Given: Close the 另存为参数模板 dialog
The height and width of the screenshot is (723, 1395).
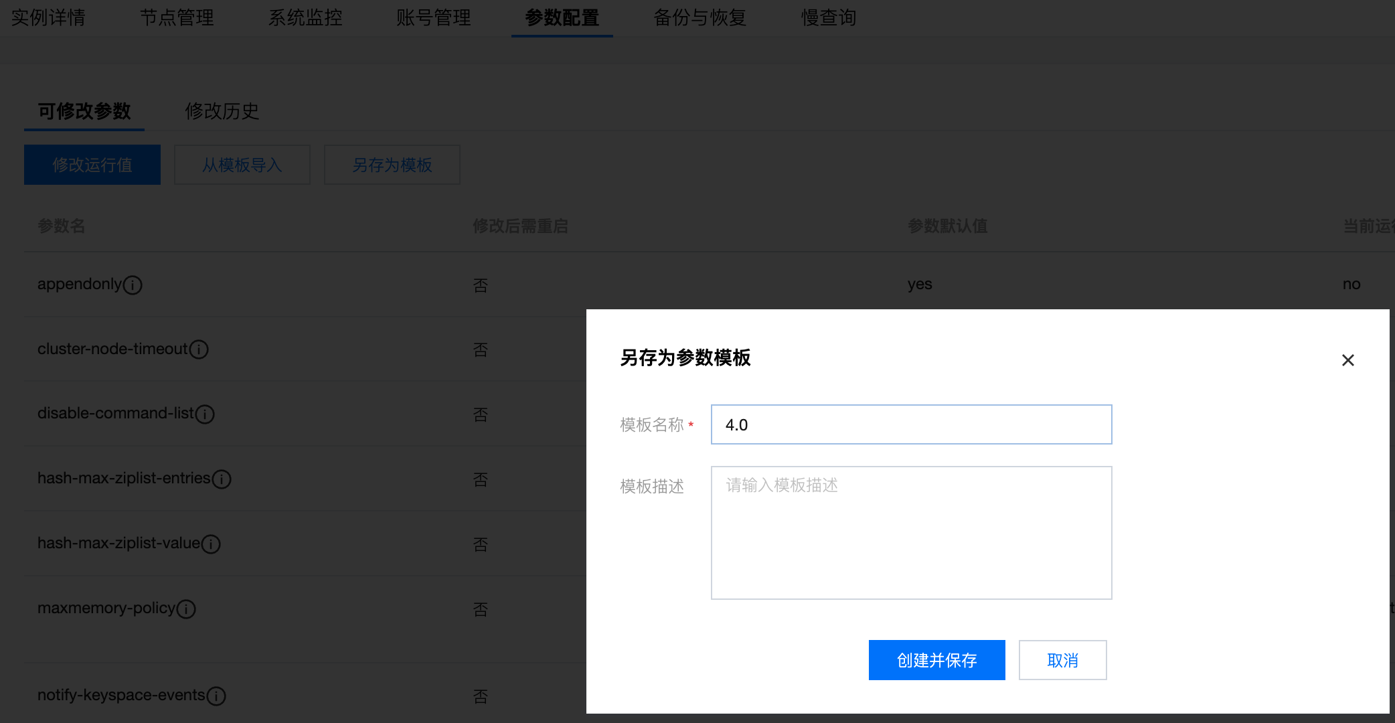Looking at the screenshot, I should 1347,360.
